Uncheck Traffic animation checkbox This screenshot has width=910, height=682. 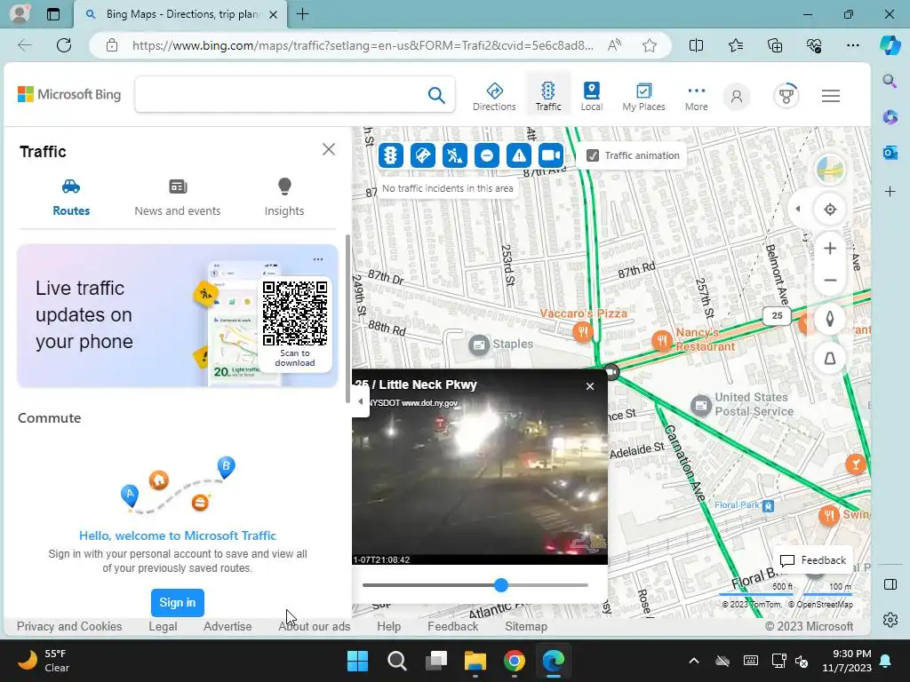click(x=593, y=155)
